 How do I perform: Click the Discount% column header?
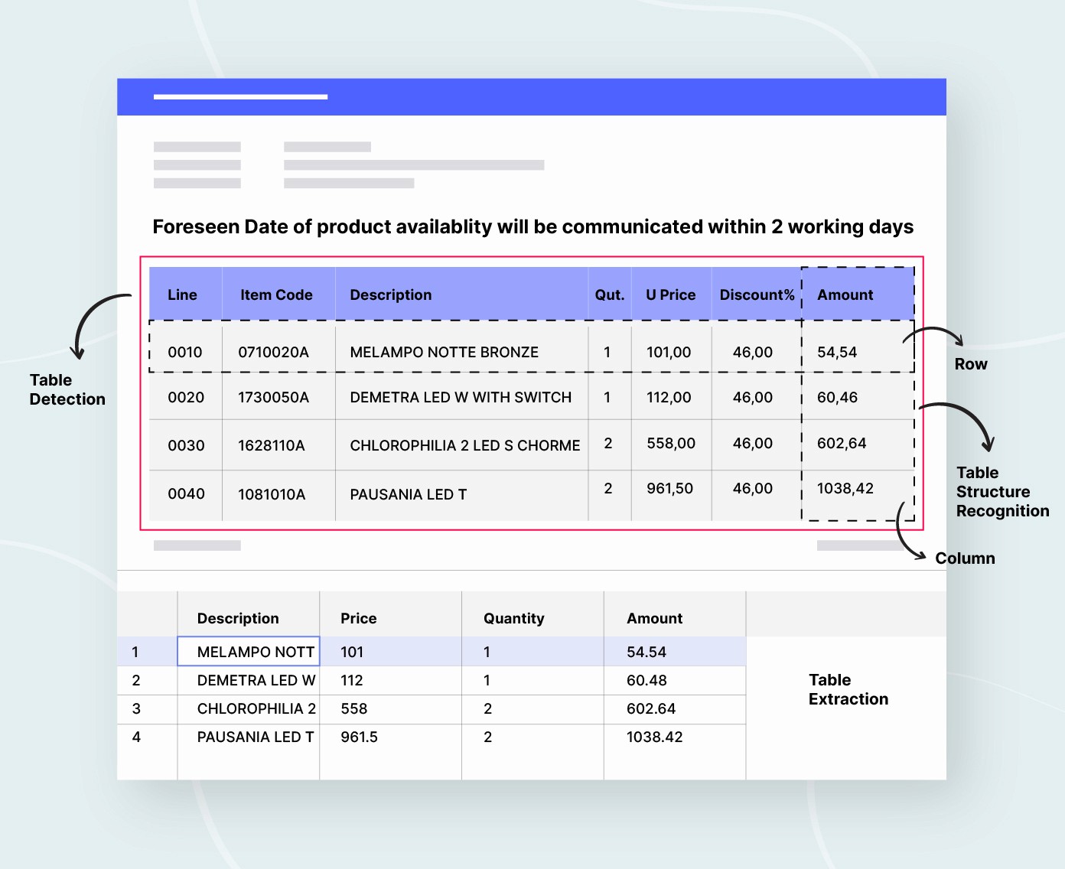click(756, 294)
